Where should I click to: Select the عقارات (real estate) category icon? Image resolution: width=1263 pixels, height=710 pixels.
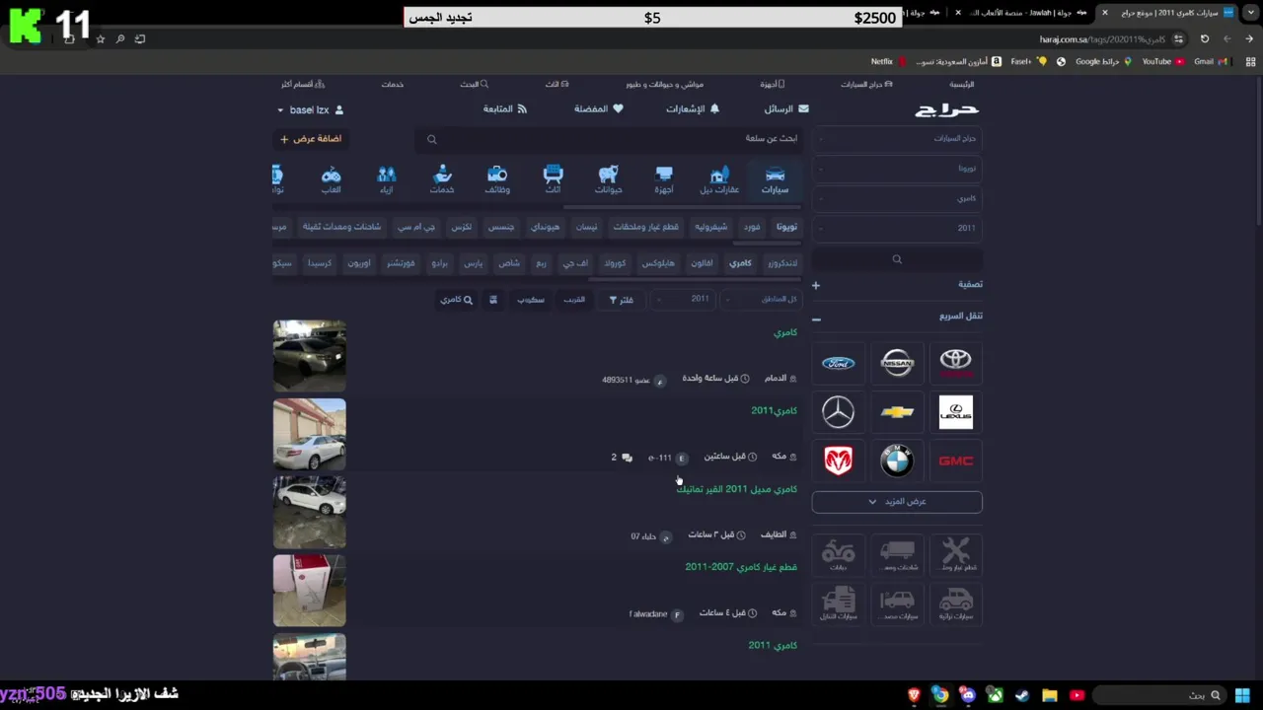pyautogui.click(x=719, y=179)
